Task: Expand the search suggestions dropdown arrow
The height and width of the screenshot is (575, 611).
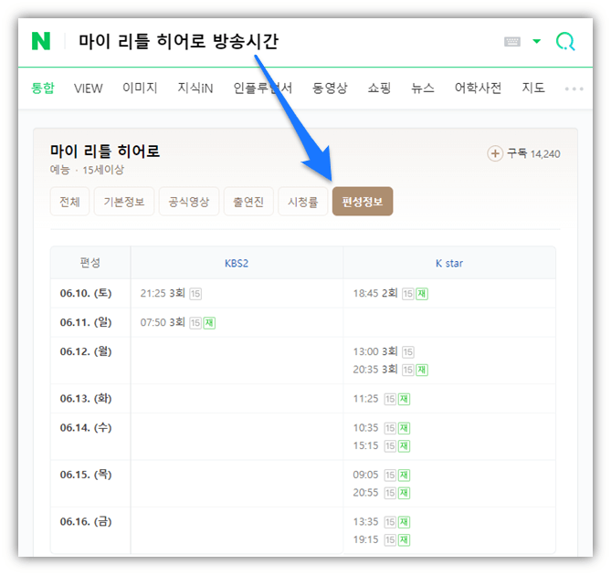Action: click(x=537, y=41)
